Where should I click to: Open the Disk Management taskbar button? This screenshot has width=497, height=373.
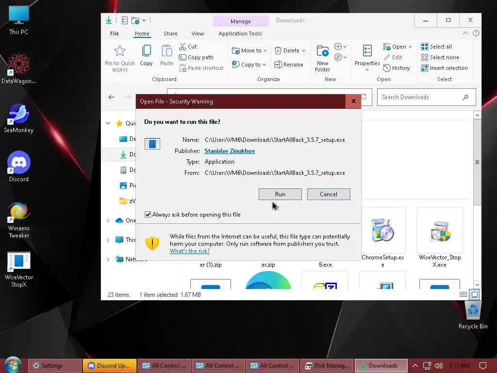click(327, 366)
